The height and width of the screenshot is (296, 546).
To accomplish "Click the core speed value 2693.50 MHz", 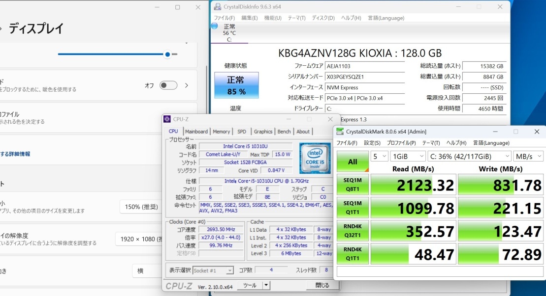I will tap(221, 229).
